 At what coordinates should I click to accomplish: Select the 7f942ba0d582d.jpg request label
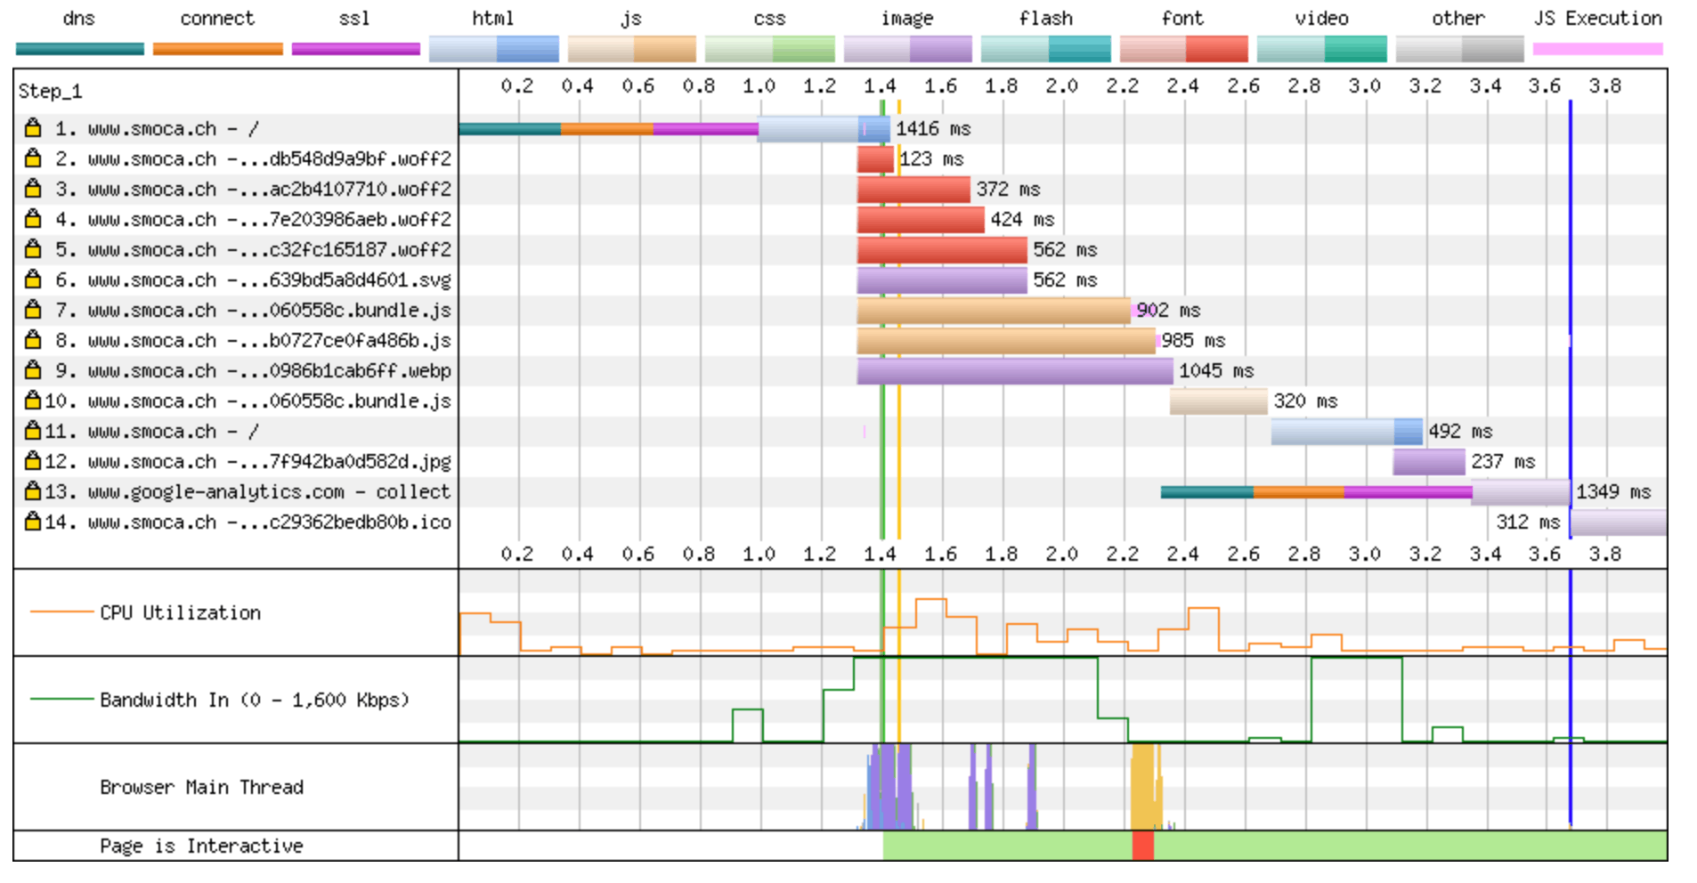248,462
